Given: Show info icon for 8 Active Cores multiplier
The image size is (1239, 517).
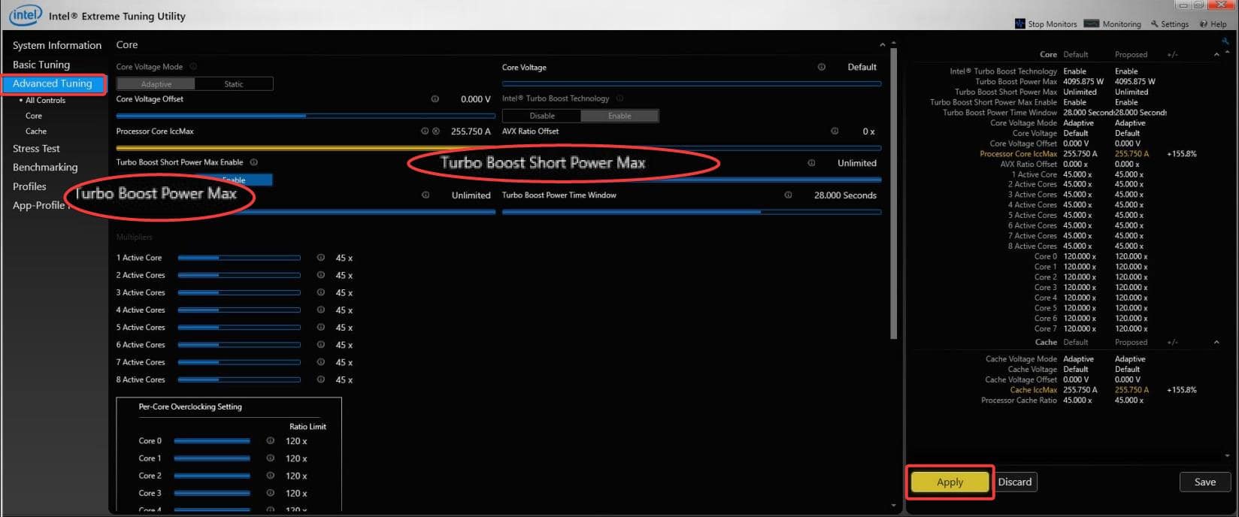Looking at the screenshot, I should (x=321, y=380).
